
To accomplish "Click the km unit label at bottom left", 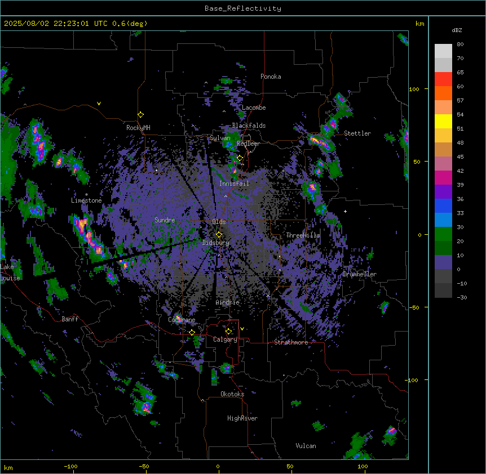I will point(8,467).
